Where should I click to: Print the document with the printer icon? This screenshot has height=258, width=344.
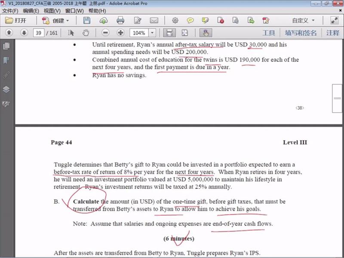120,20
